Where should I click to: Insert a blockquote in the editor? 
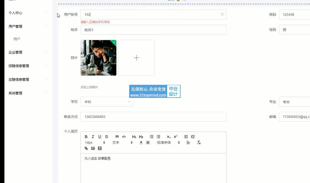click(x=117, y=137)
